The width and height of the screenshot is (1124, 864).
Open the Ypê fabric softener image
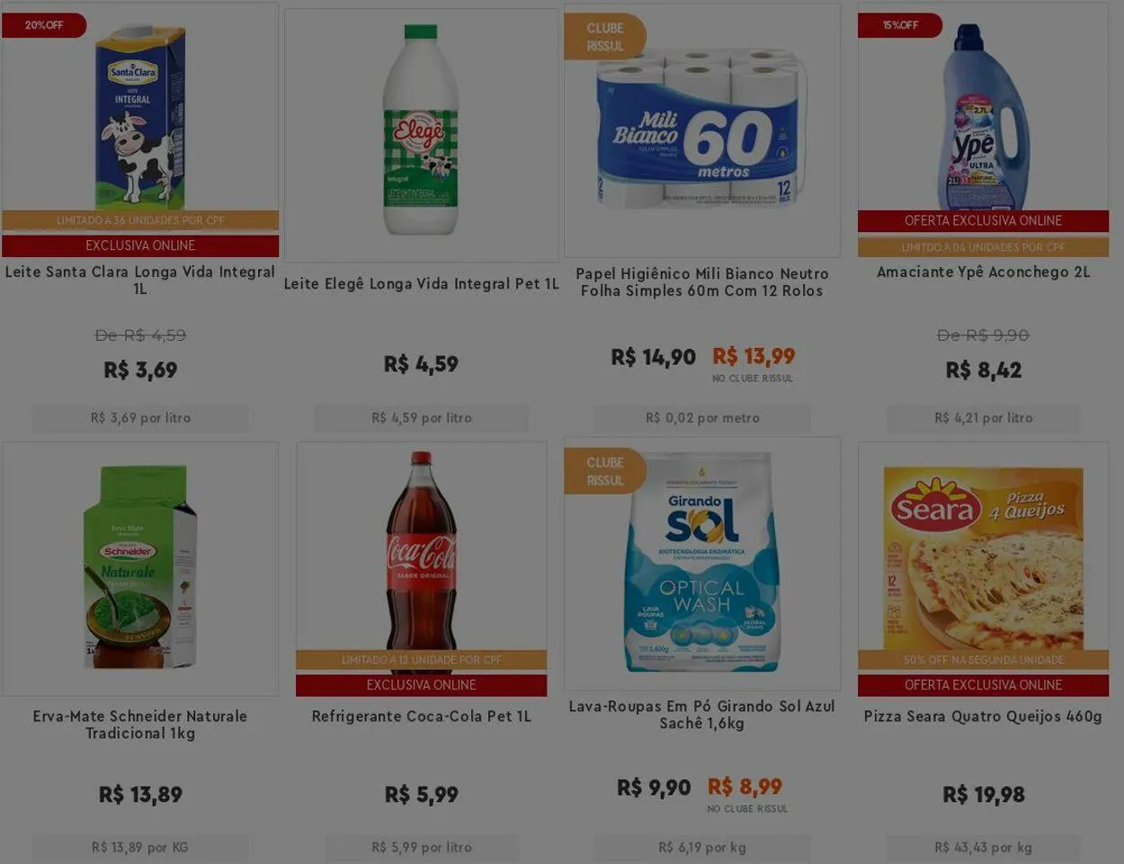click(x=983, y=117)
